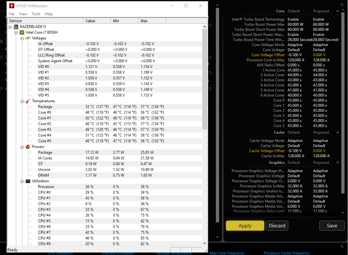Select the LLC/Ring Offset row

pos(120,55)
